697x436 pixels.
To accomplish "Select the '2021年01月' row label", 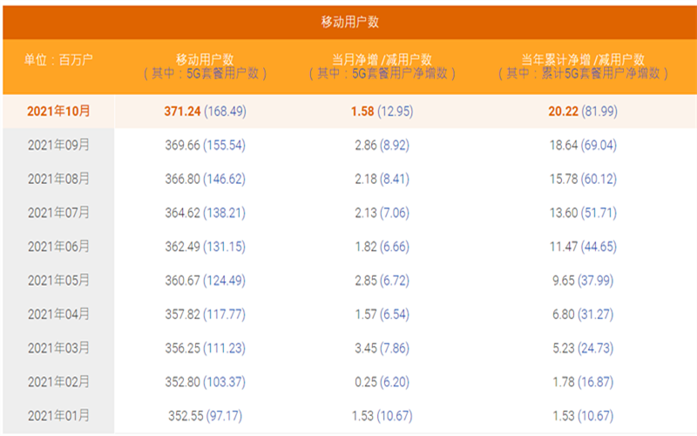I will tap(58, 416).
